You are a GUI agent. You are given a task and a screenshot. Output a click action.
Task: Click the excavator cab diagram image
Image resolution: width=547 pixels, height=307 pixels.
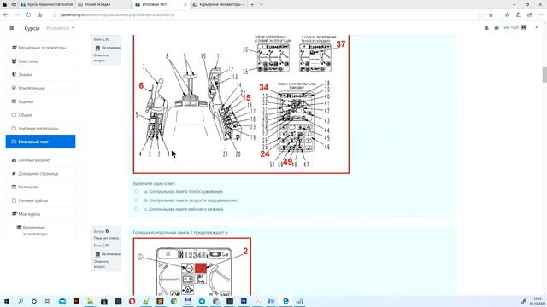[x=241, y=104]
